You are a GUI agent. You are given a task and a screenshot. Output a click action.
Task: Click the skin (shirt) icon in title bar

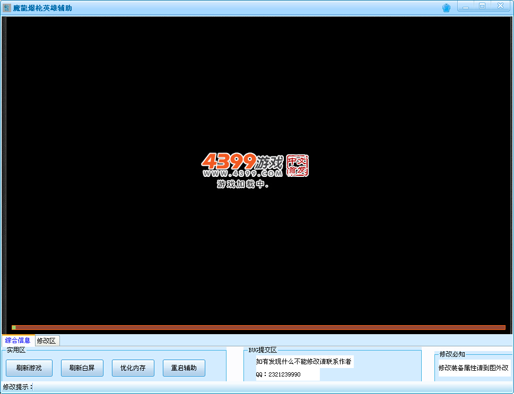446,8
